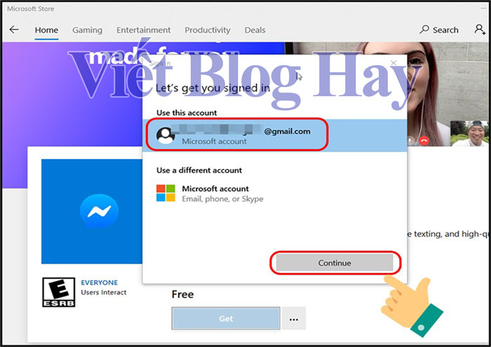Click the Messenger app icon image
The image size is (491, 347).
pos(92,211)
